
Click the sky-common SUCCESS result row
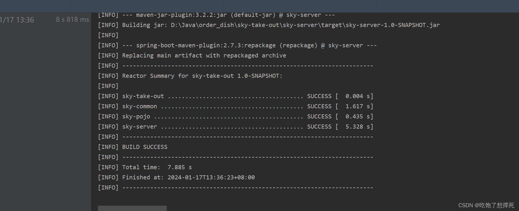pos(235,106)
